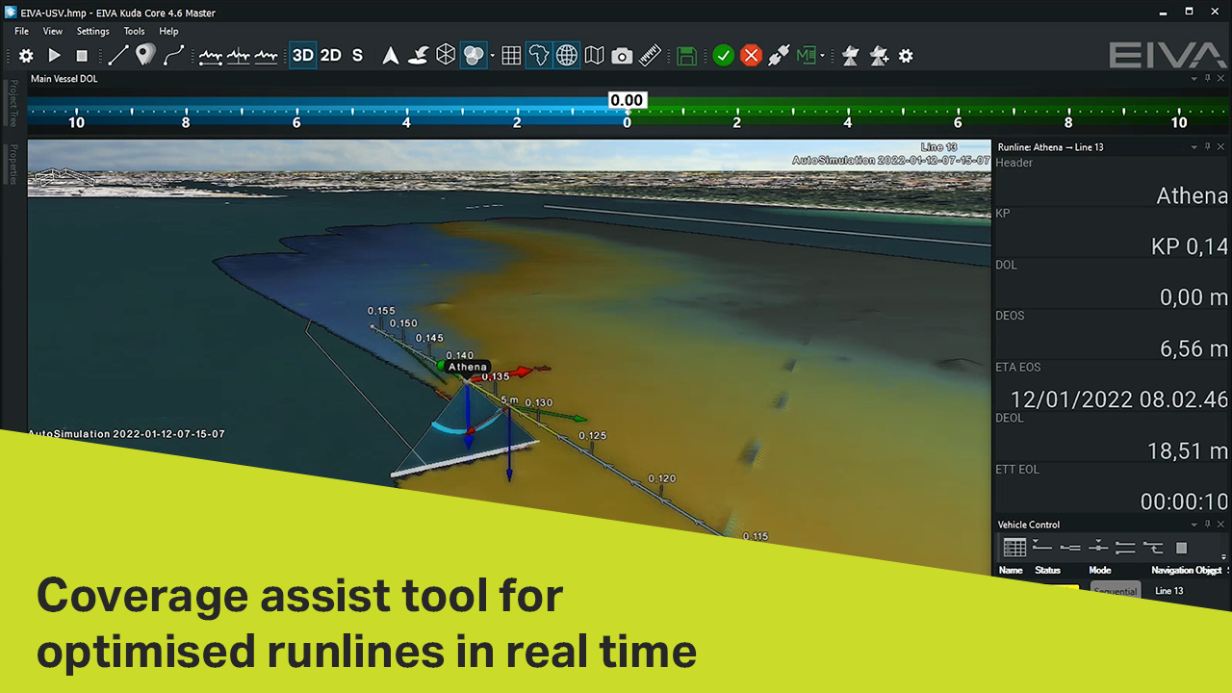Screen dimensions: 1232x693
Task: Switch to 2D view mode
Action: (x=331, y=56)
